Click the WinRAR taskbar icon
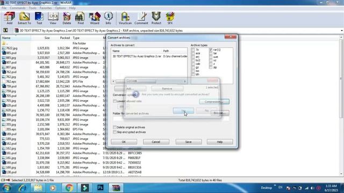This screenshot has width=344, height=193. coord(116,188)
